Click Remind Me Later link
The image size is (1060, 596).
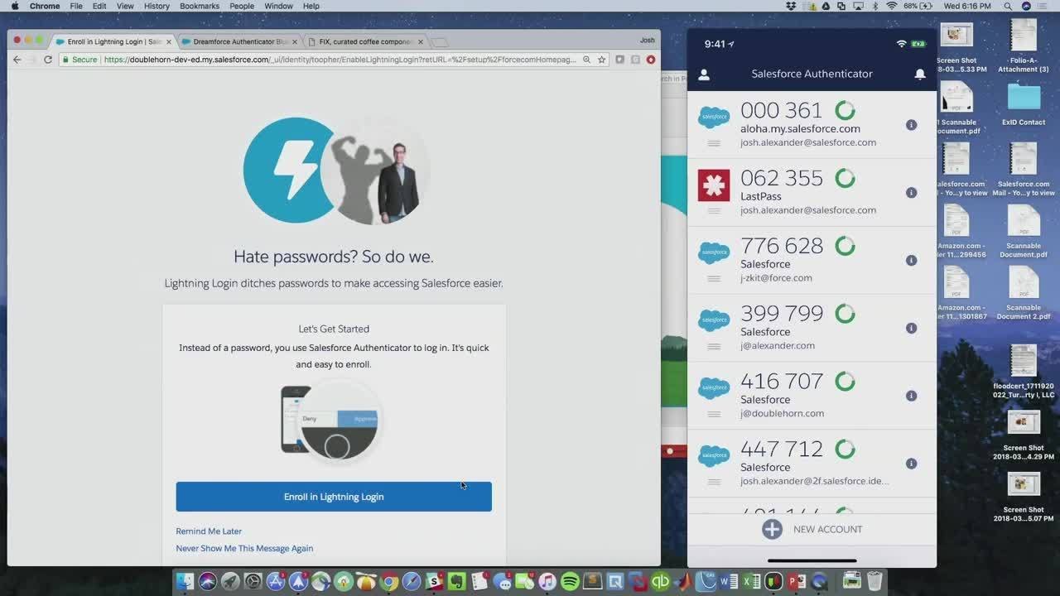coord(209,531)
